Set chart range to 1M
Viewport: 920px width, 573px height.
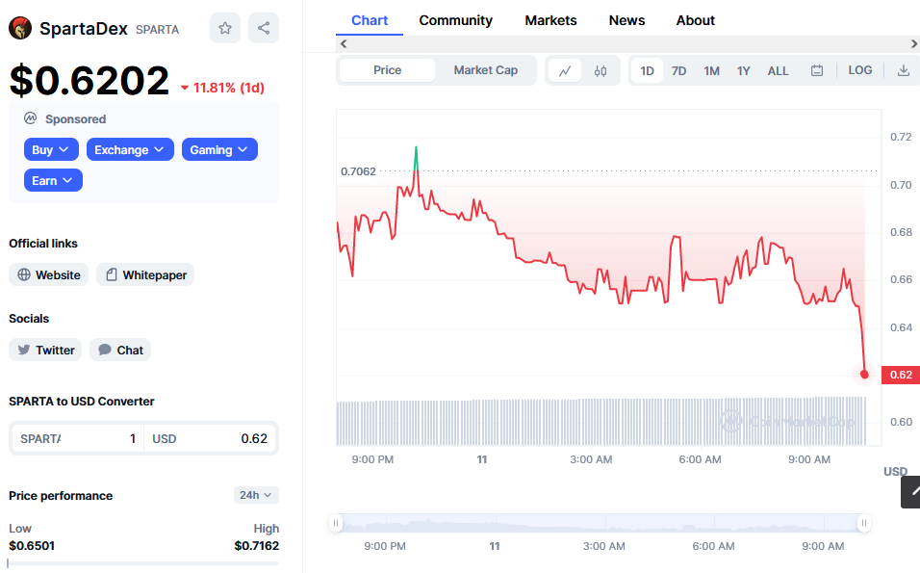[x=712, y=71]
